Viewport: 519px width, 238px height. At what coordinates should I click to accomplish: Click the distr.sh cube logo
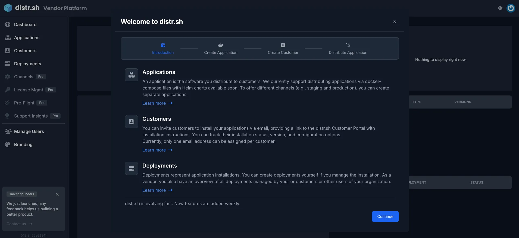[8, 8]
